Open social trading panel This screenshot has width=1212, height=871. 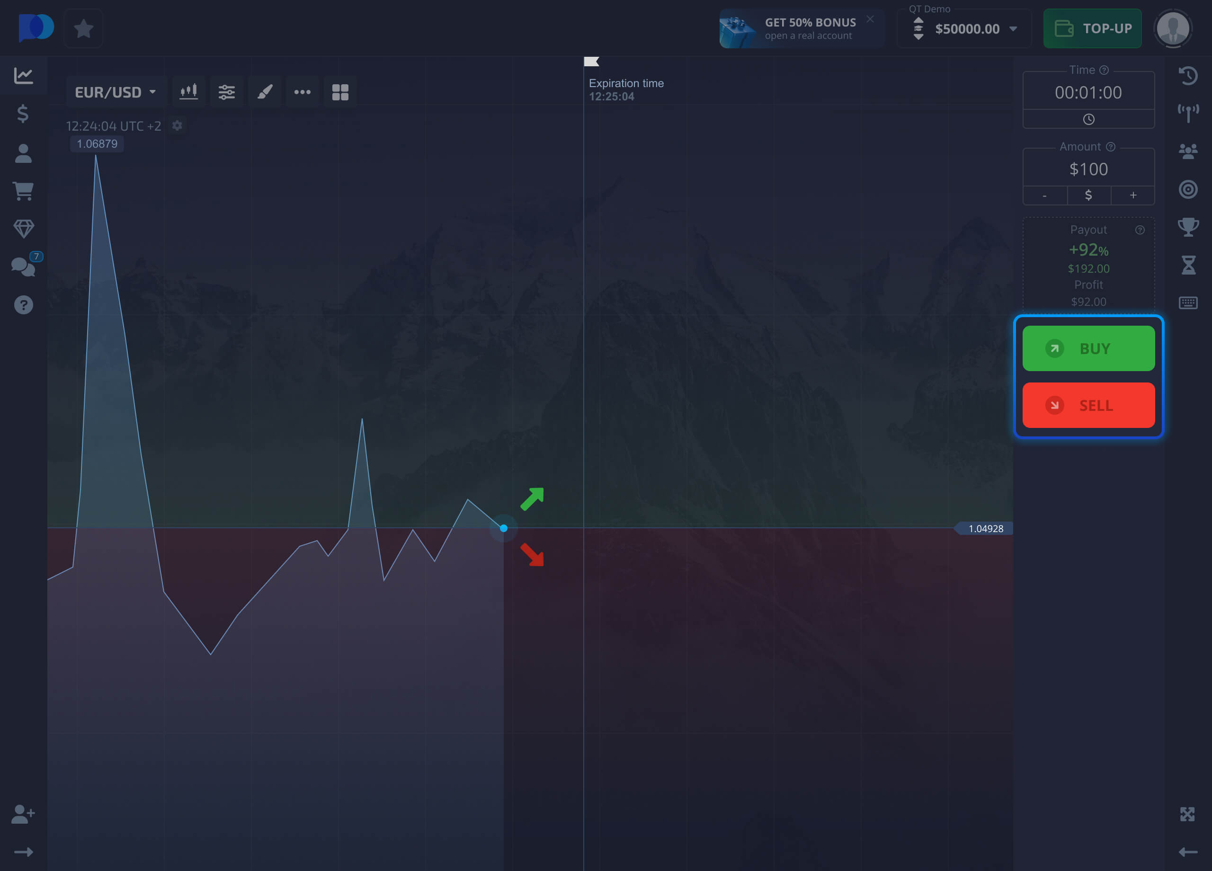1188,151
